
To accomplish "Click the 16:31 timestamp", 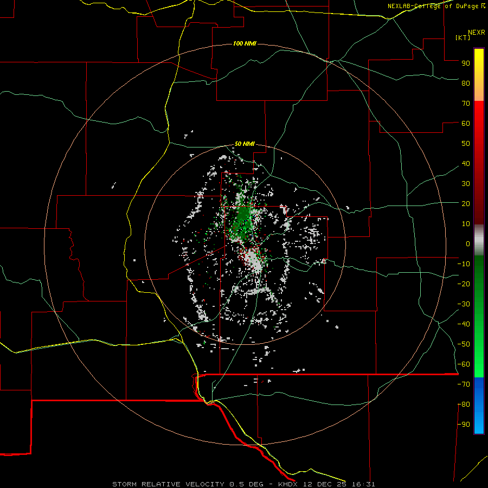I will [x=363, y=484].
